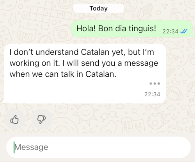Click the word 'tinguis!' in green bubble

(142, 29)
